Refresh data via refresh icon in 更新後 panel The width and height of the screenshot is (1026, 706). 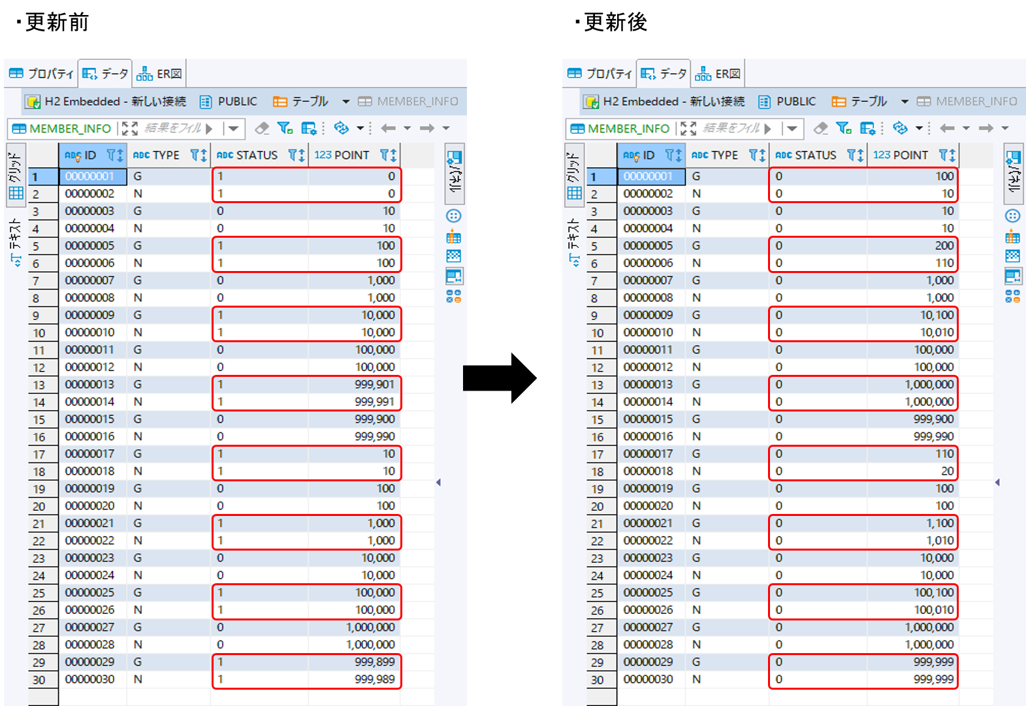tap(900, 128)
